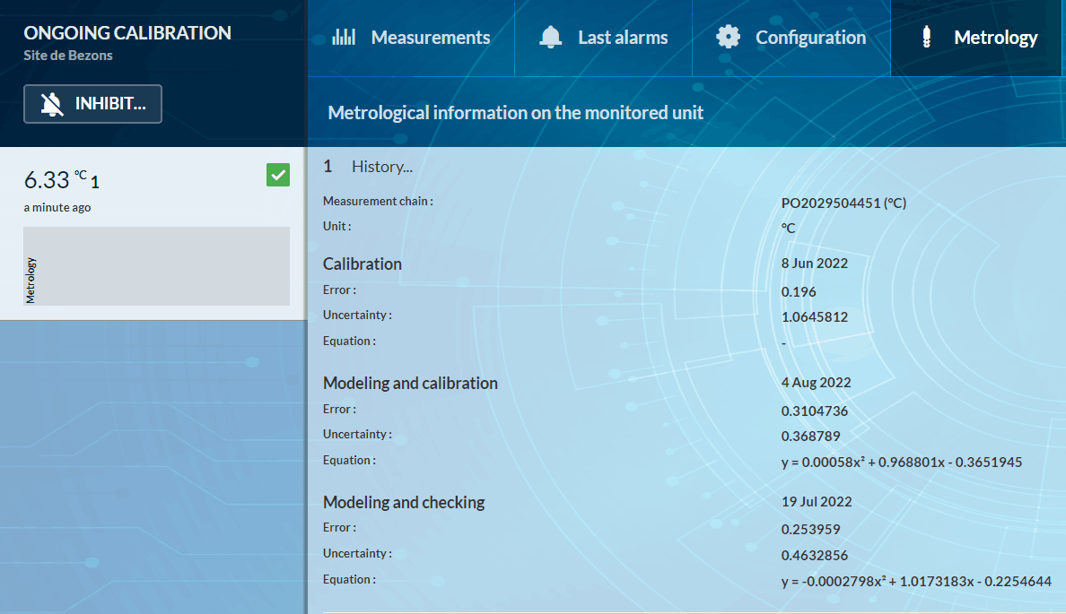Open the Measurements tab
The height and width of the screenshot is (614, 1066).
point(411,38)
